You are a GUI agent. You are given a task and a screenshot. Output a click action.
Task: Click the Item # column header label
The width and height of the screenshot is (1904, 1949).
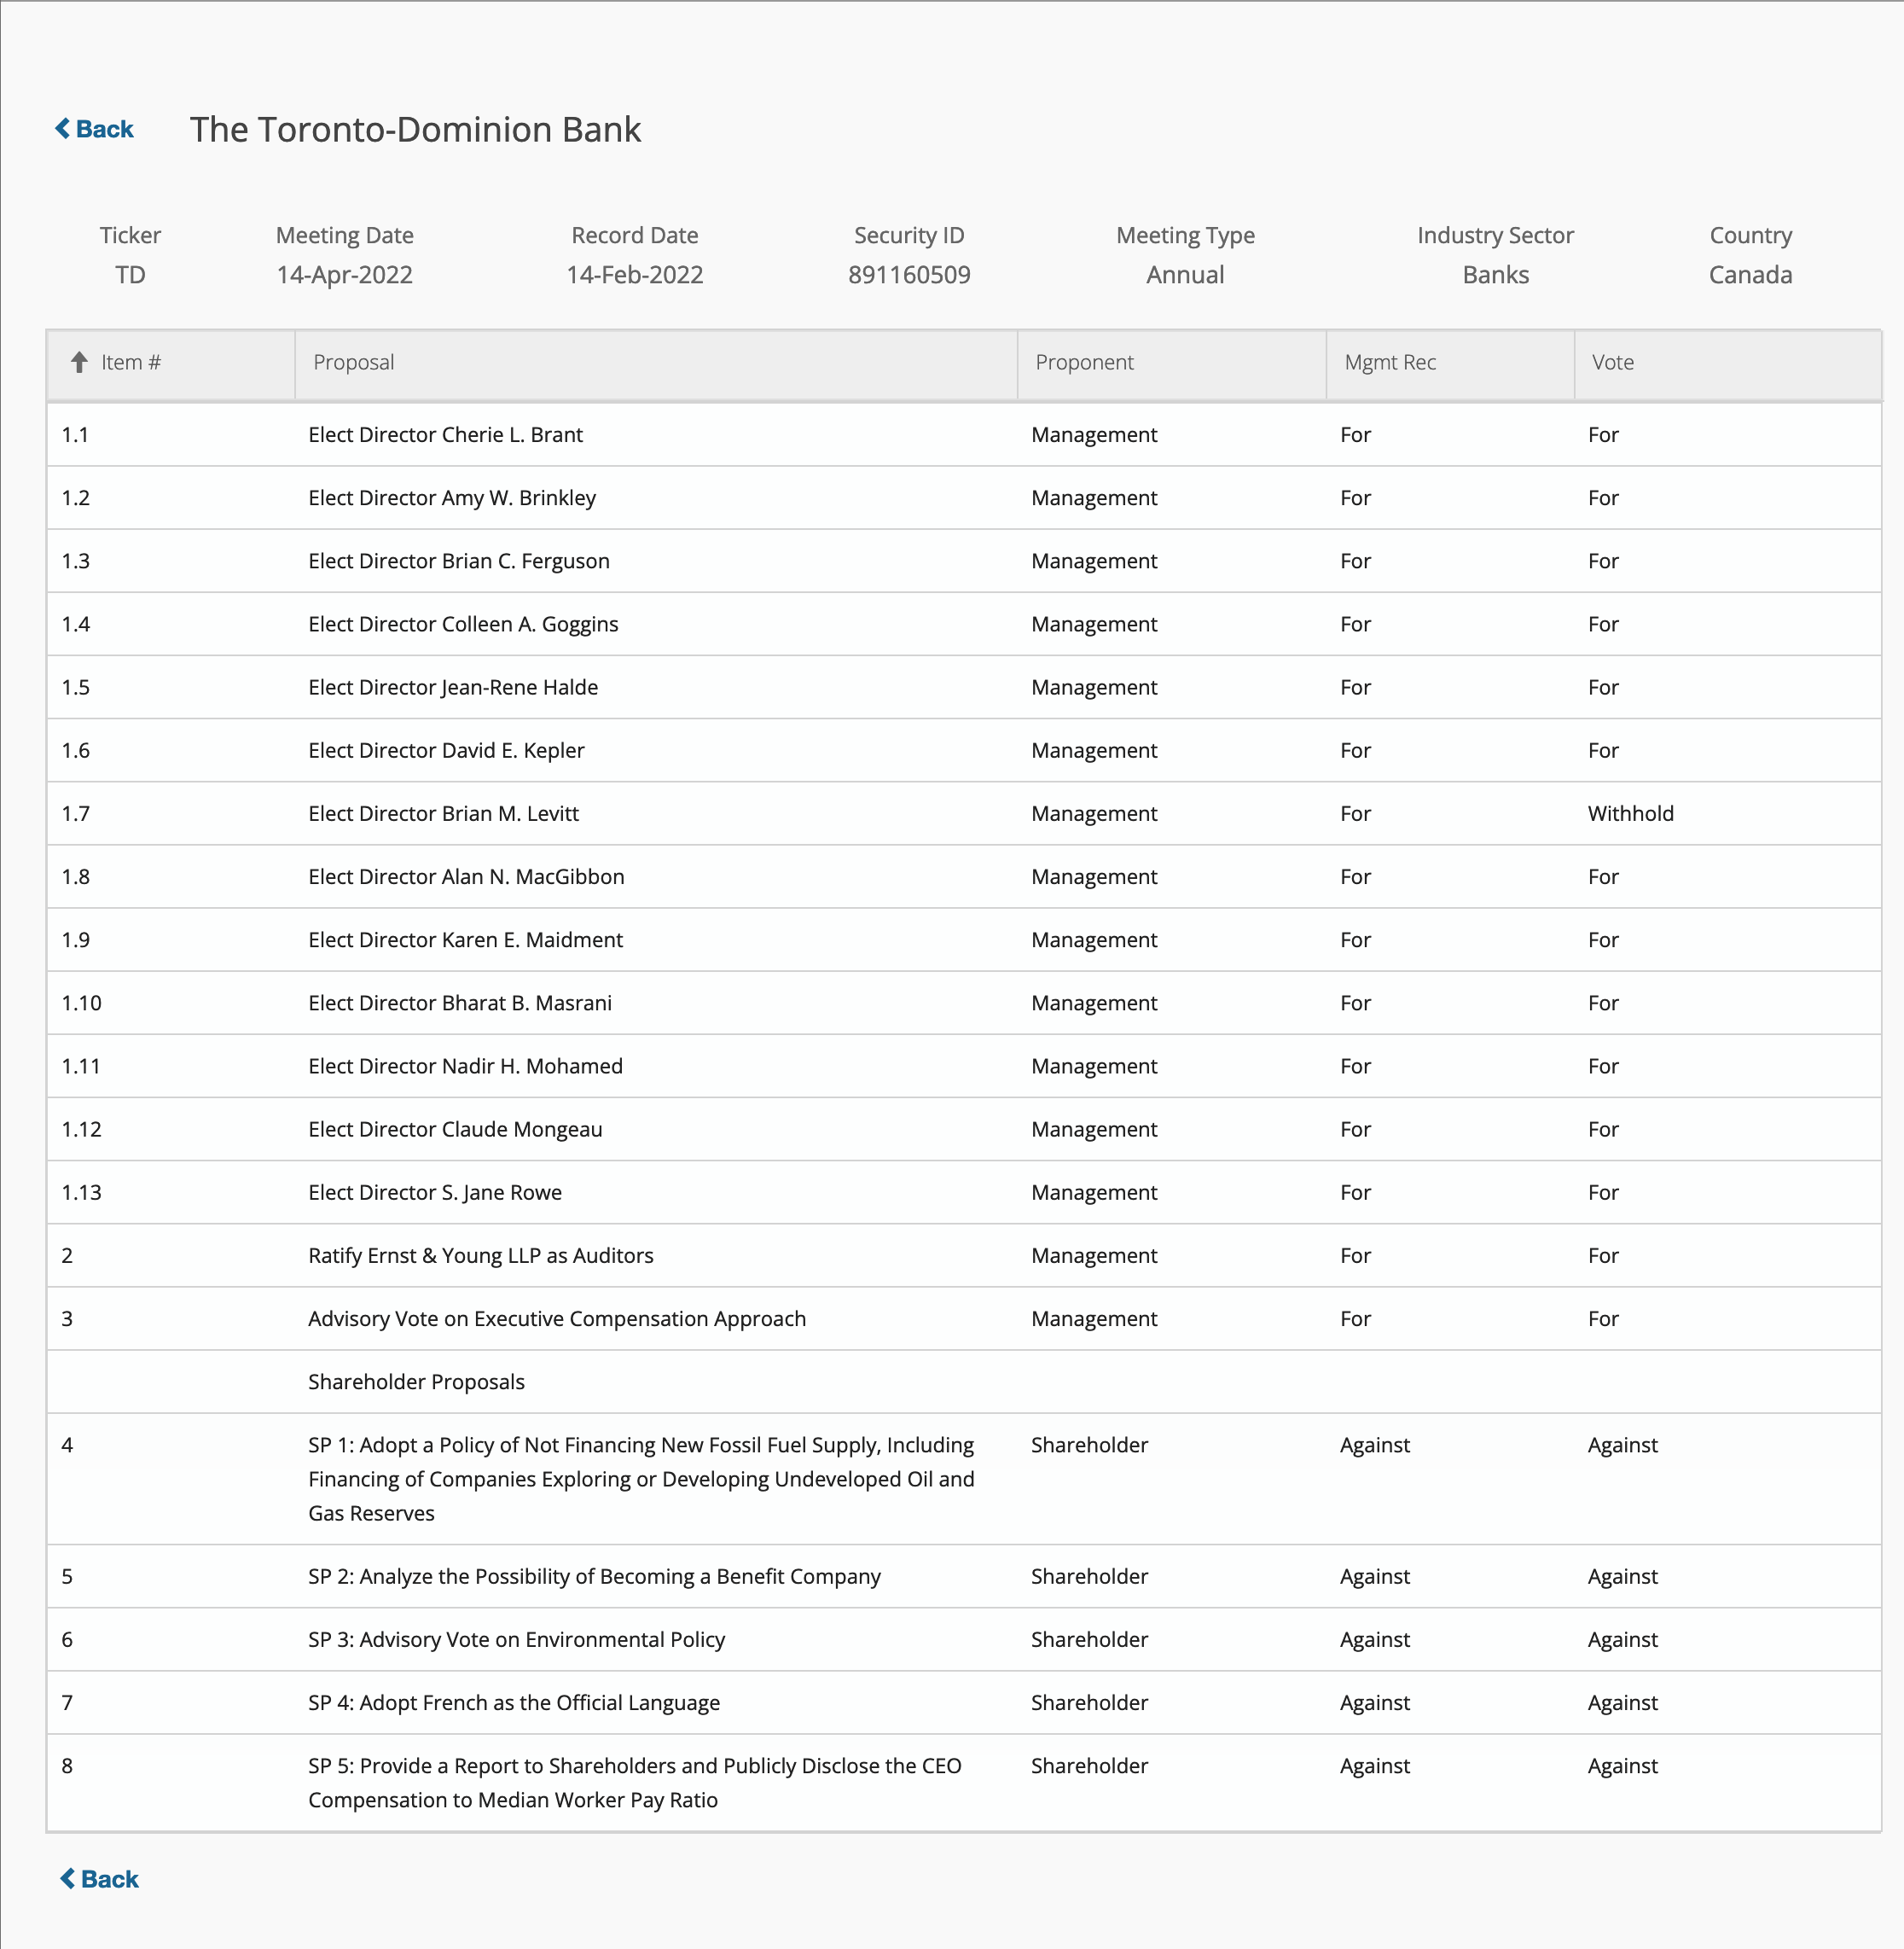pos(131,362)
